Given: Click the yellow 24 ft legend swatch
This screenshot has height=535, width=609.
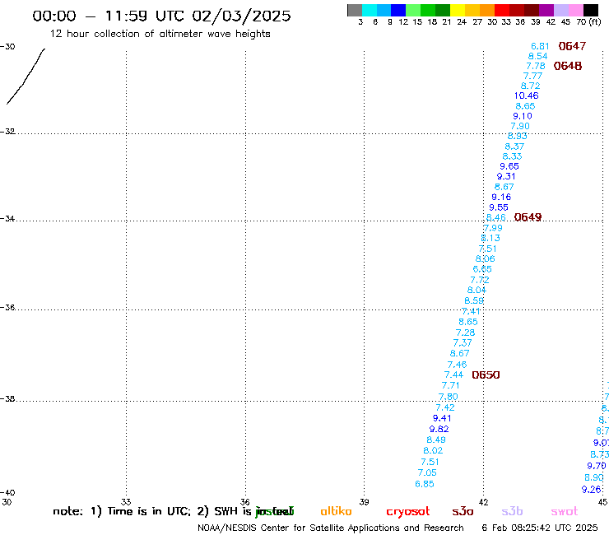Looking at the screenshot, I should pos(457,11).
